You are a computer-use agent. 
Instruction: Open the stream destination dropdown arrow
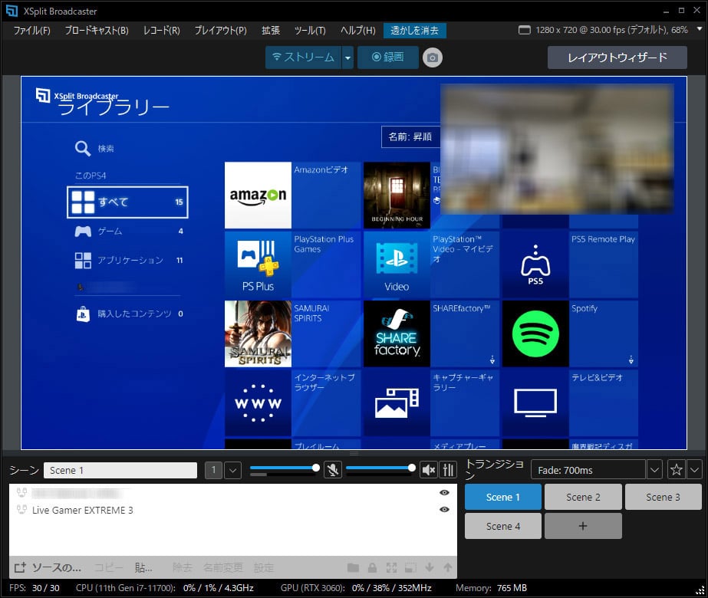point(347,58)
